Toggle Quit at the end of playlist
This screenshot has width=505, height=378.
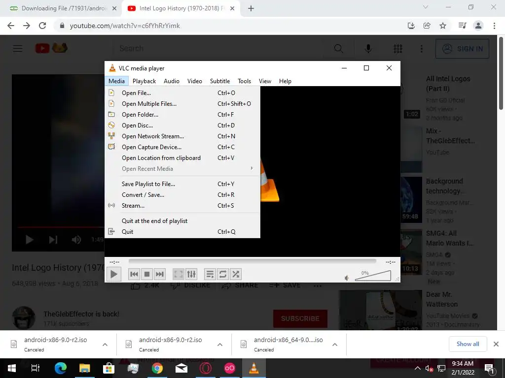[182, 221]
